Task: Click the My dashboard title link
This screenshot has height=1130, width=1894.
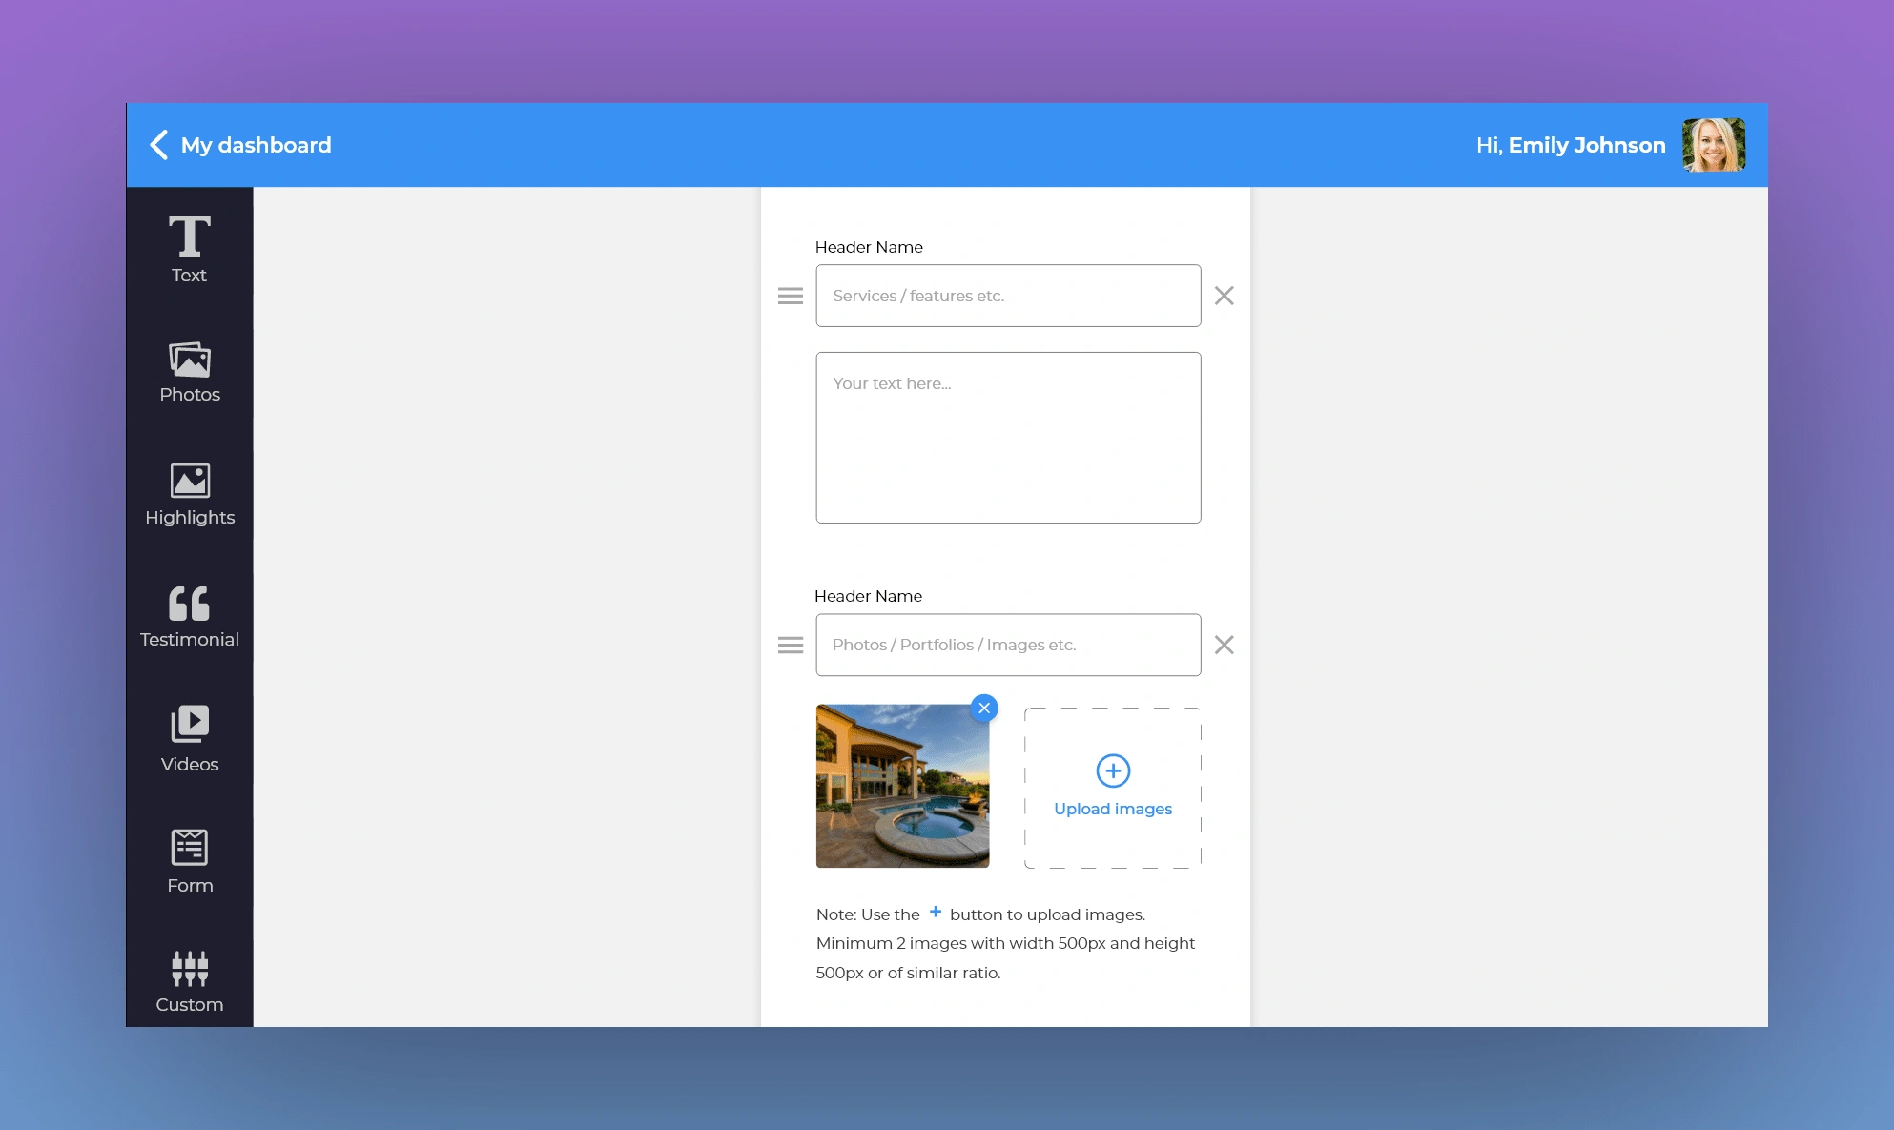Action: 256,145
